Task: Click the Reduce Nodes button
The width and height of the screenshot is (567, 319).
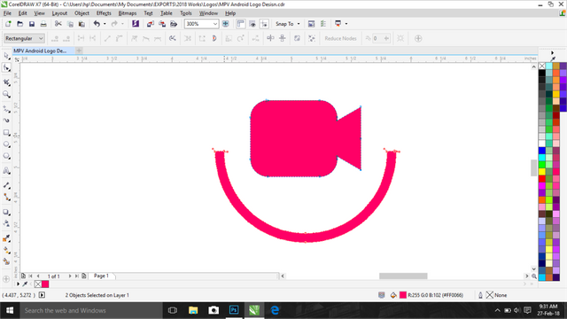Action: 340,38
